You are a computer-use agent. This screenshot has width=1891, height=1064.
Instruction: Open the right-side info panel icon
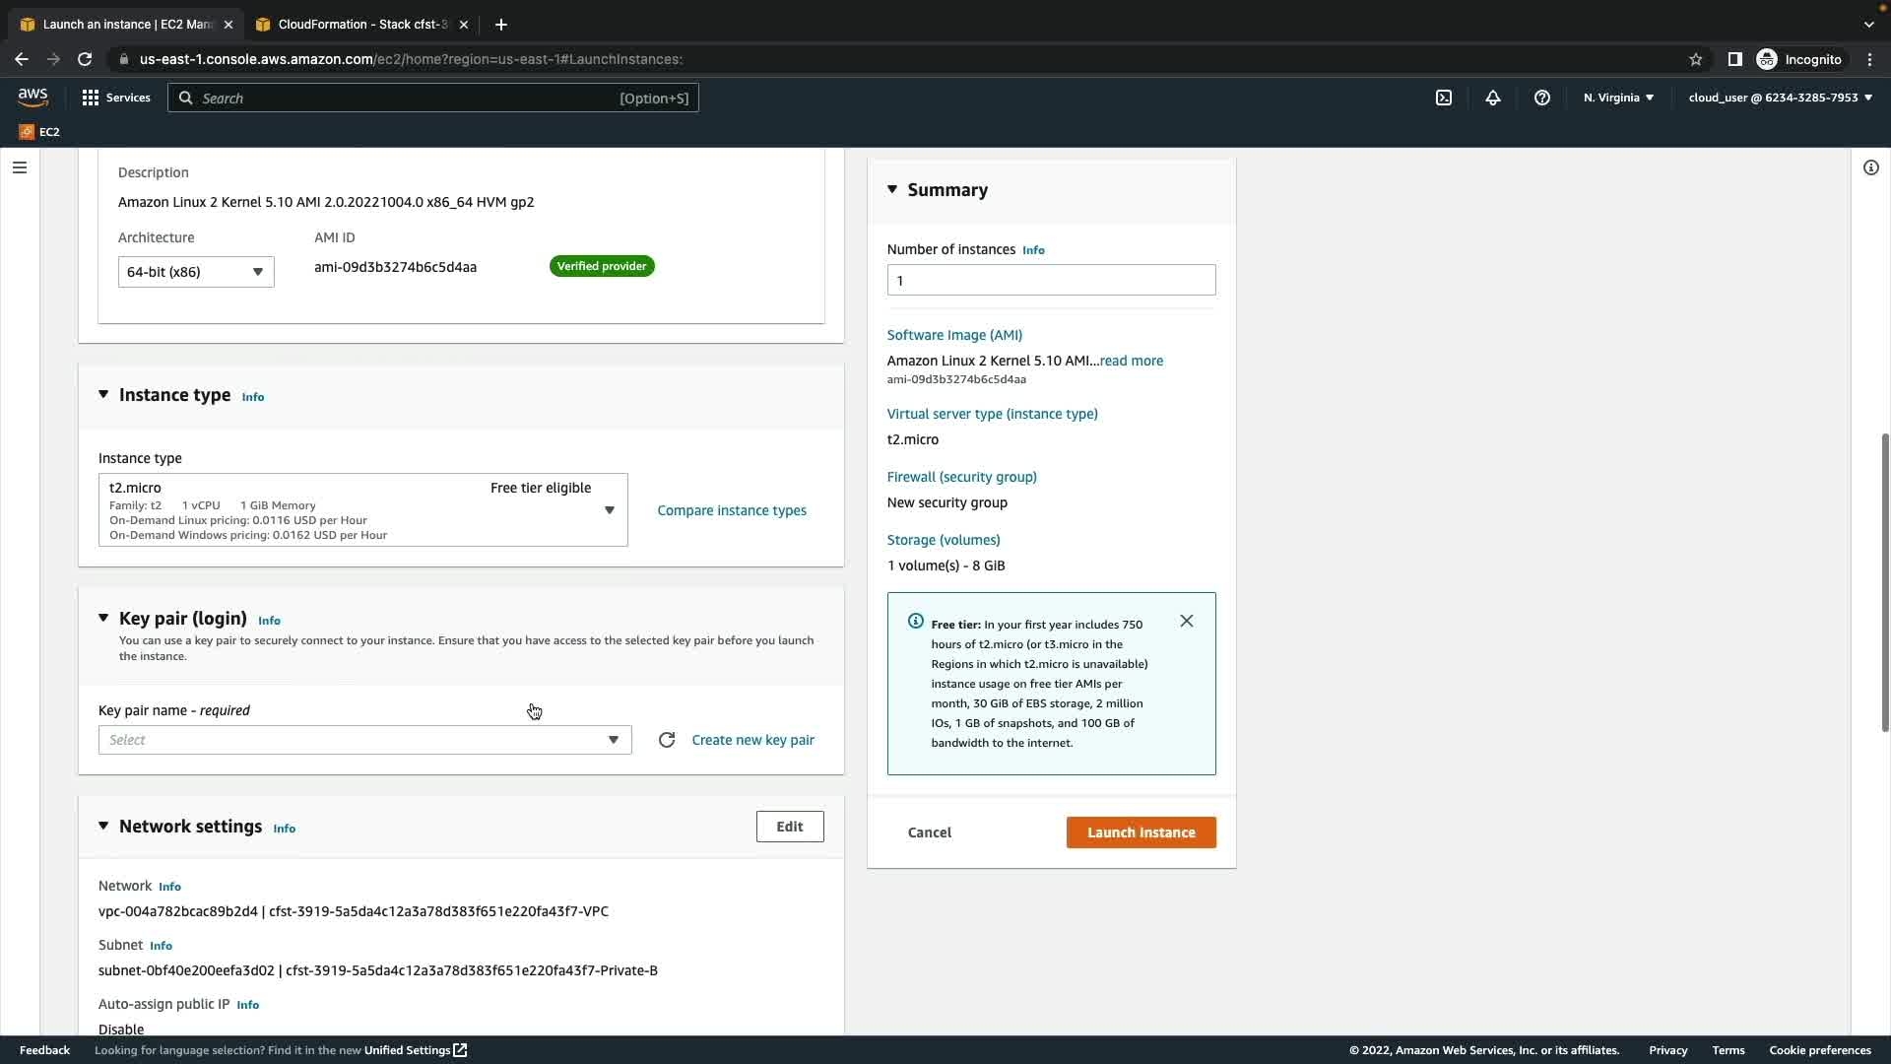(x=1870, y=167)
